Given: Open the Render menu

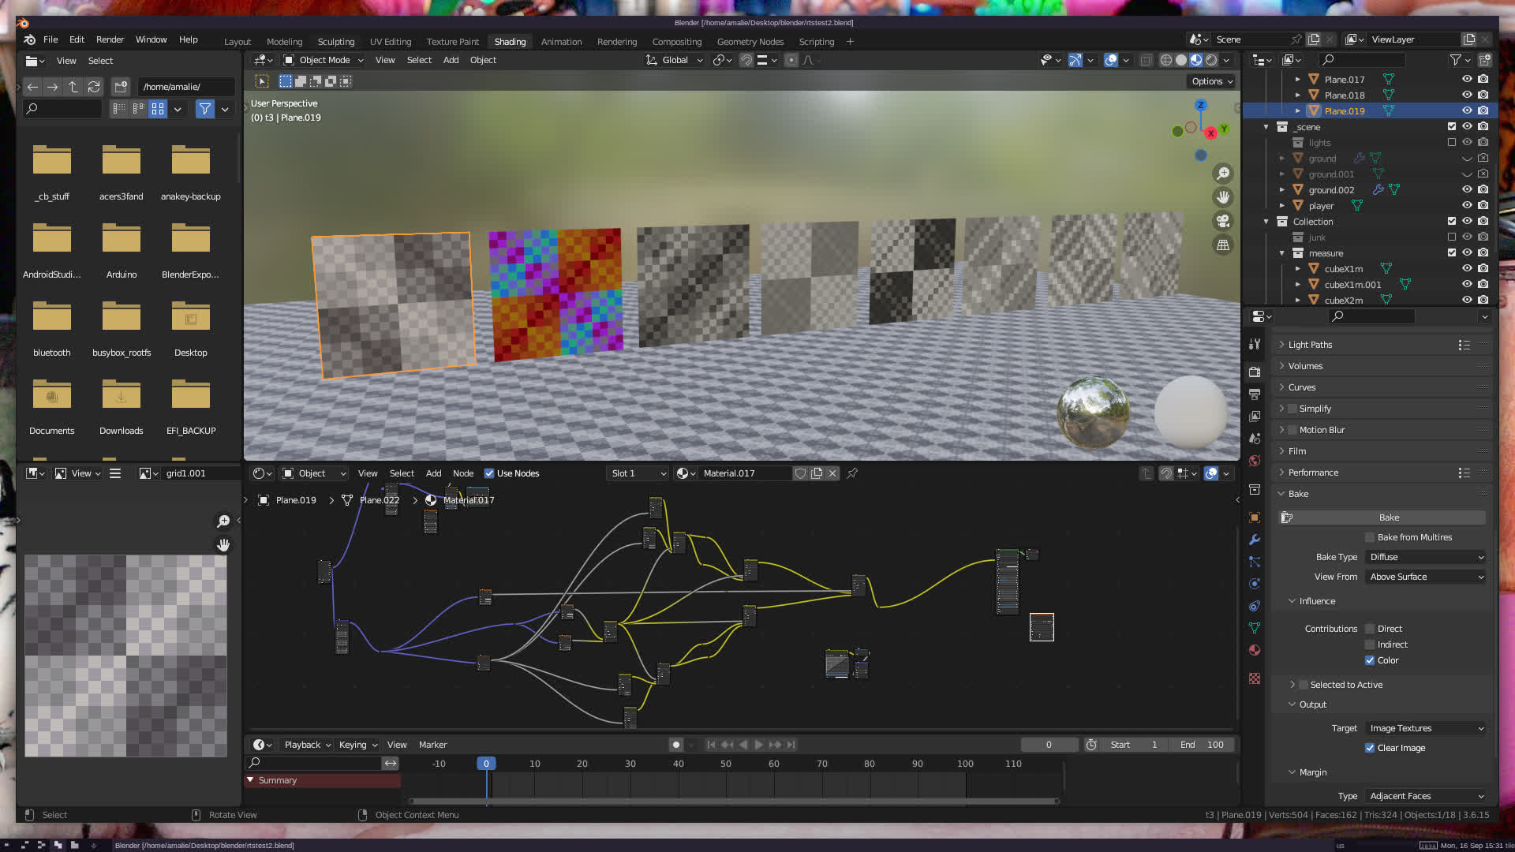Looking at the screenshot, I should 110,39.
